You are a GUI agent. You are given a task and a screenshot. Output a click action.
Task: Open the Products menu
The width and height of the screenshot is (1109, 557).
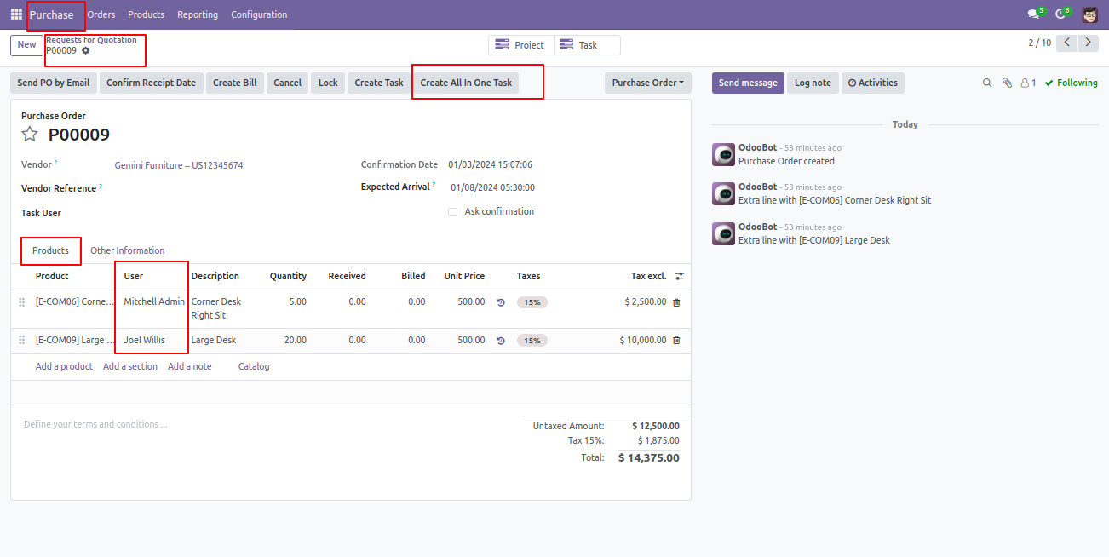(x=147, y=14)
